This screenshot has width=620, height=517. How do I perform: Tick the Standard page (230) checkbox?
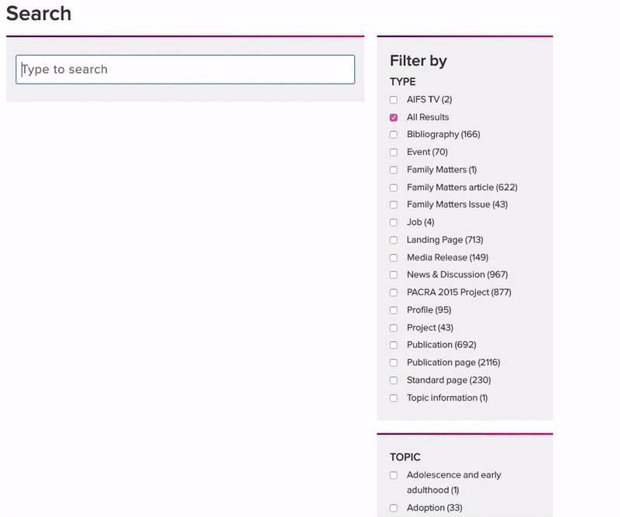coord(394,381)
